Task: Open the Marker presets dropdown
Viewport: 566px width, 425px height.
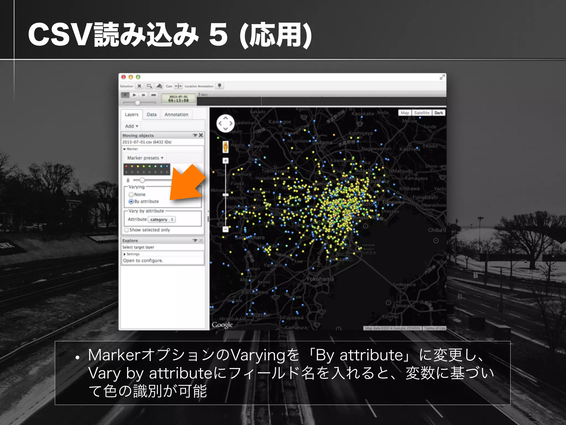Action: (145, 158)
